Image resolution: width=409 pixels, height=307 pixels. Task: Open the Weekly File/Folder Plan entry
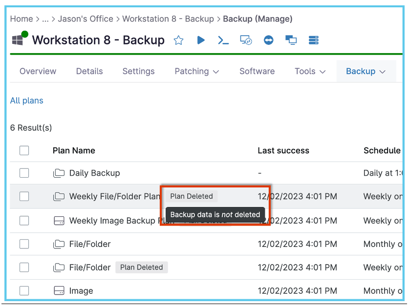pyautogui.click(x=114, y=197)
